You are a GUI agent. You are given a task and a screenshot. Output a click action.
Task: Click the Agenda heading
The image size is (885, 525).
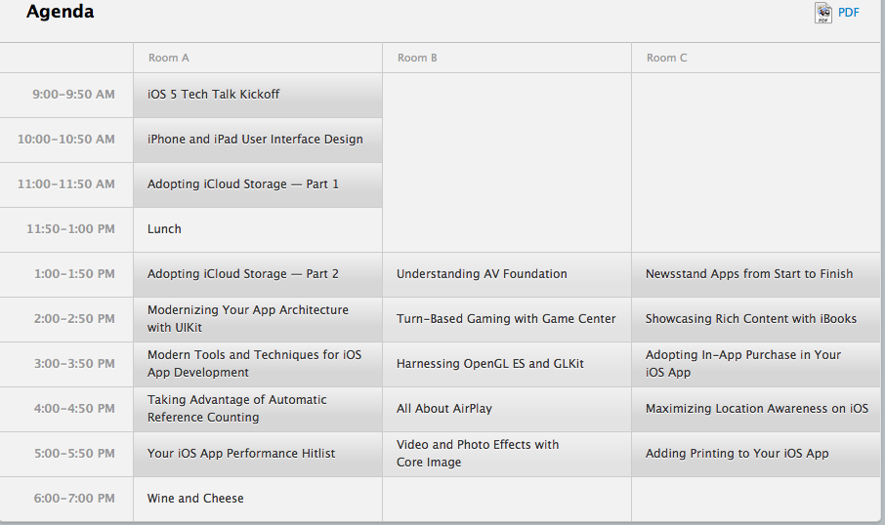click(60, 12)
